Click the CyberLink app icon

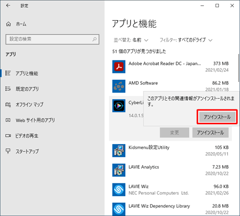(x=119, y=106)
